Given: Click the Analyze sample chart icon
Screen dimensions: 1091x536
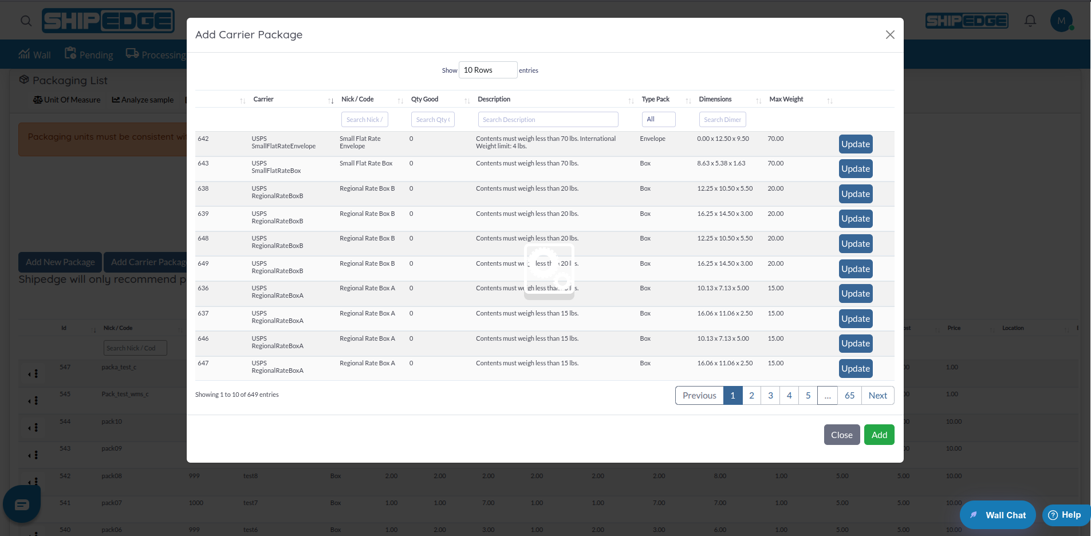Looking at the screenshot, I should (117, 100).
